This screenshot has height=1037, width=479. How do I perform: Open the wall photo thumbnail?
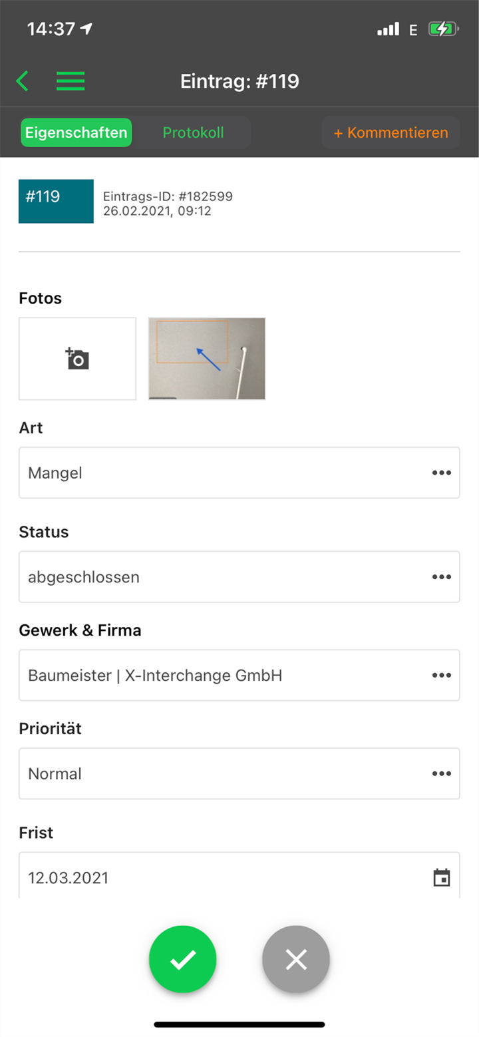tap(207, 359)
